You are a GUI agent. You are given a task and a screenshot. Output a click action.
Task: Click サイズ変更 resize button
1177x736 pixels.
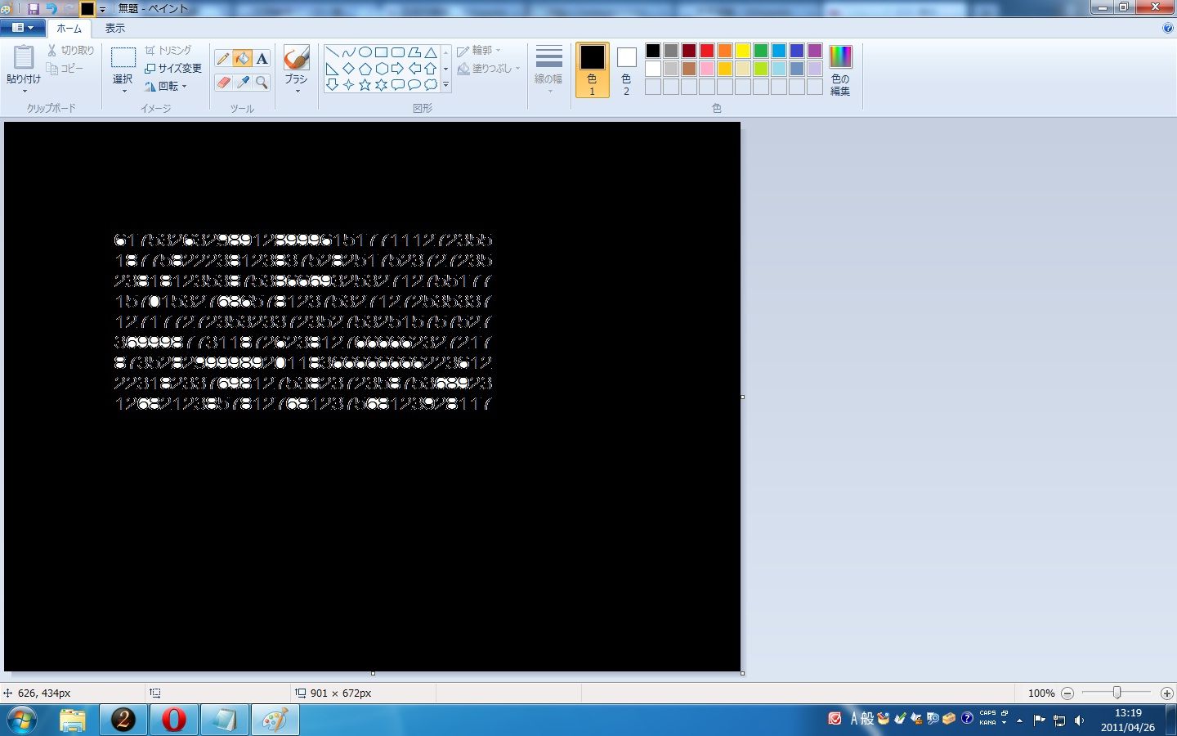[173, 69]
